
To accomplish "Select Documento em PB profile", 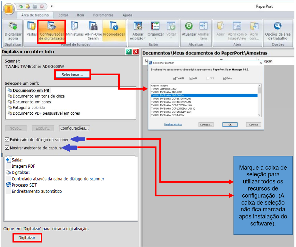I will 31,90.
